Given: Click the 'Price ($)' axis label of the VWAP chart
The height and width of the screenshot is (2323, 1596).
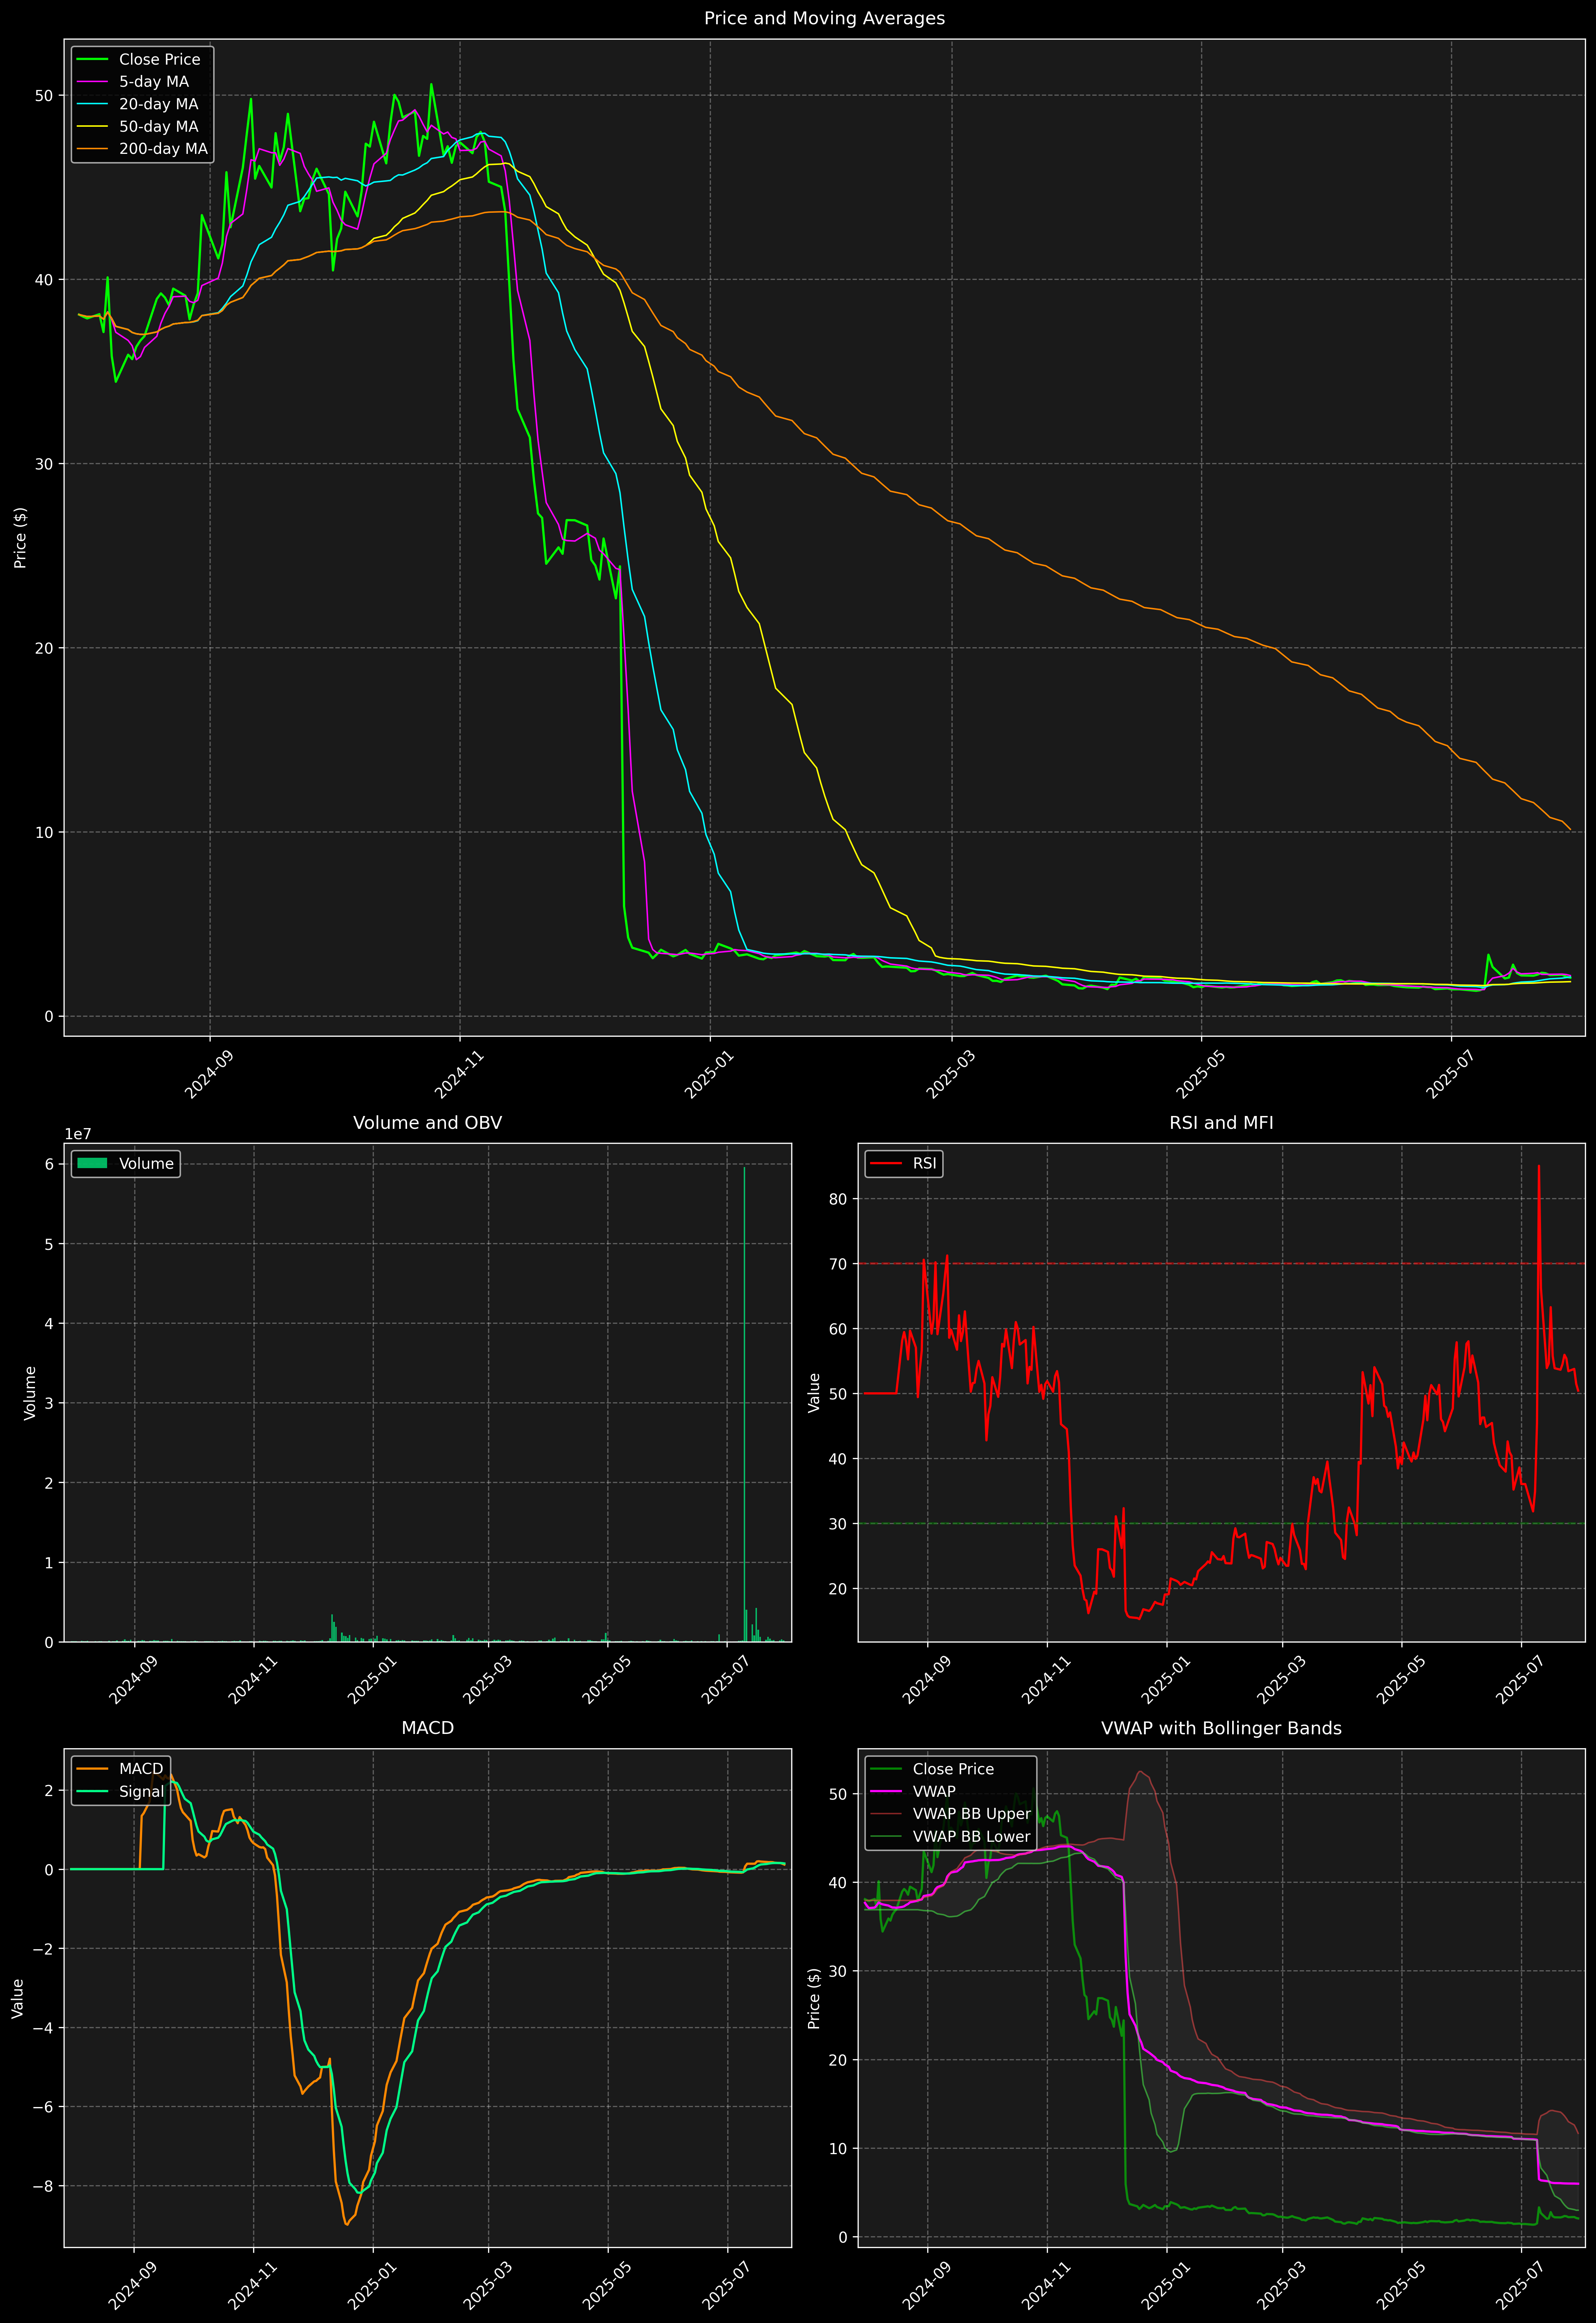Looking at the screenshot, I should (x=814, y=1998).
